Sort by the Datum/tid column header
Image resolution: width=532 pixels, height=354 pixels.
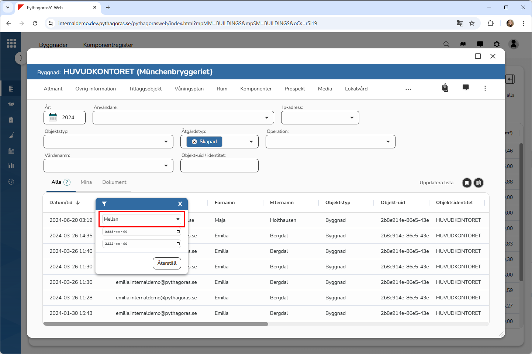pos(61,203)
